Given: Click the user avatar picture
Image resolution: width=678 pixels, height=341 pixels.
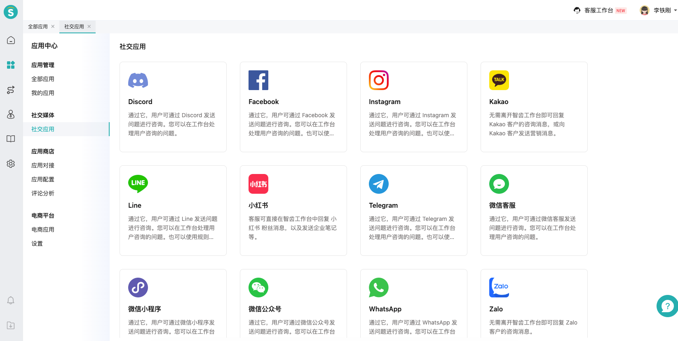Looking at the screenshot, I should pos(645,10).
